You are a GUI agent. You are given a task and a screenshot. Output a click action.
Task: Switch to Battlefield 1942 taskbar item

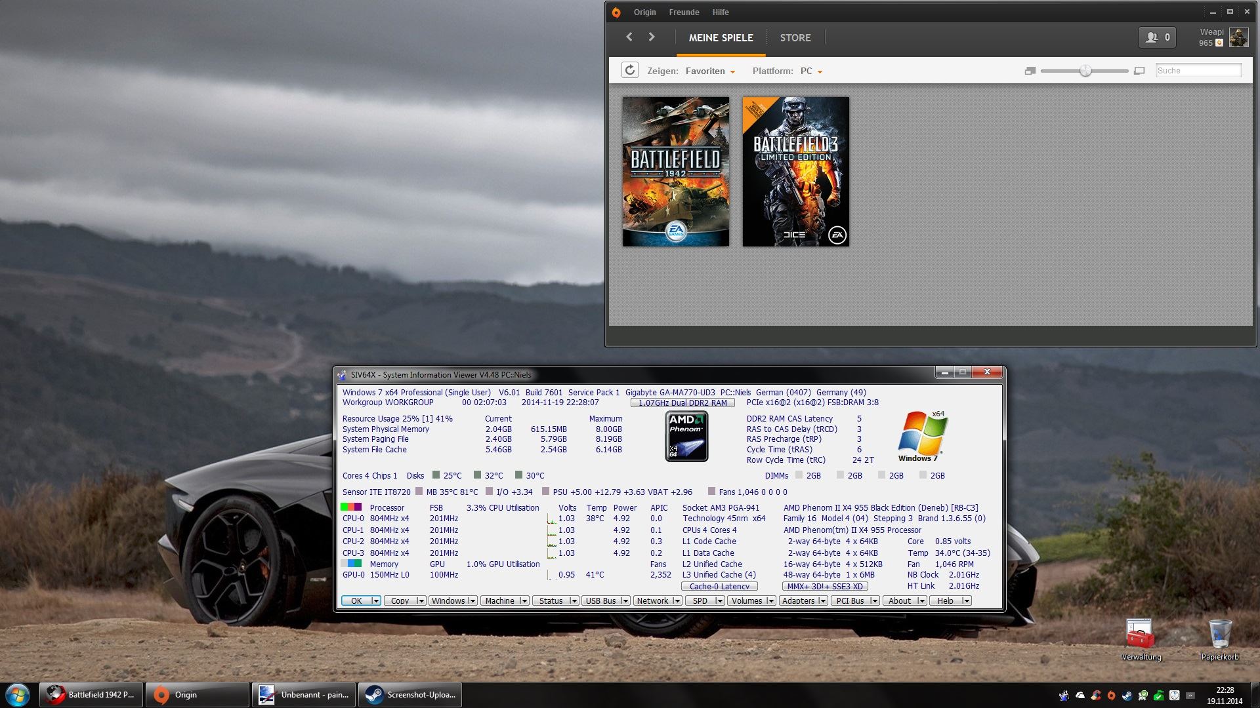(x=91, y=695)
